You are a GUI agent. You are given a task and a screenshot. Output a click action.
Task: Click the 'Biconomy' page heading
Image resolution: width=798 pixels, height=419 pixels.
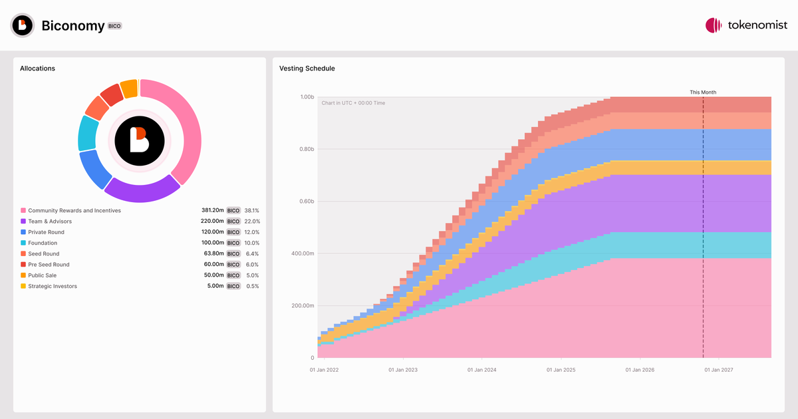73,26
